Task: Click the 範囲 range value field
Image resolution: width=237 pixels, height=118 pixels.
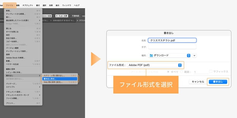Action: point(201,72)
